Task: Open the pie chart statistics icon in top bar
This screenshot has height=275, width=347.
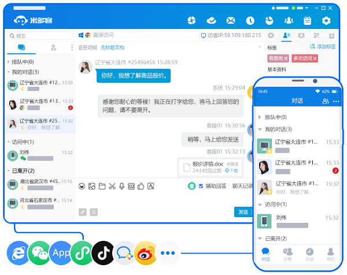Action: (191, 21)
